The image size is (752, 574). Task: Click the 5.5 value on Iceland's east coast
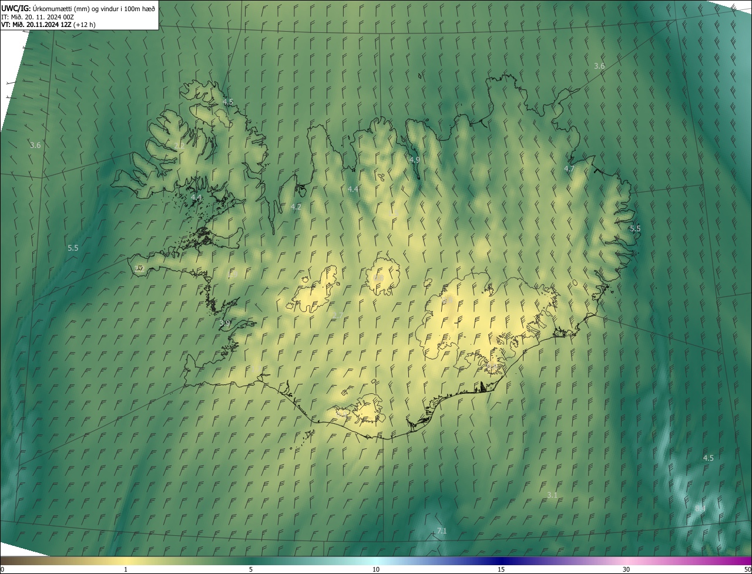click(635, 229)
